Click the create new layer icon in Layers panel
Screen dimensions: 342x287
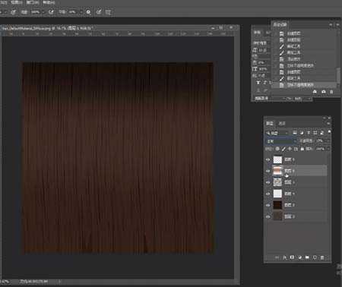[315, 257]
